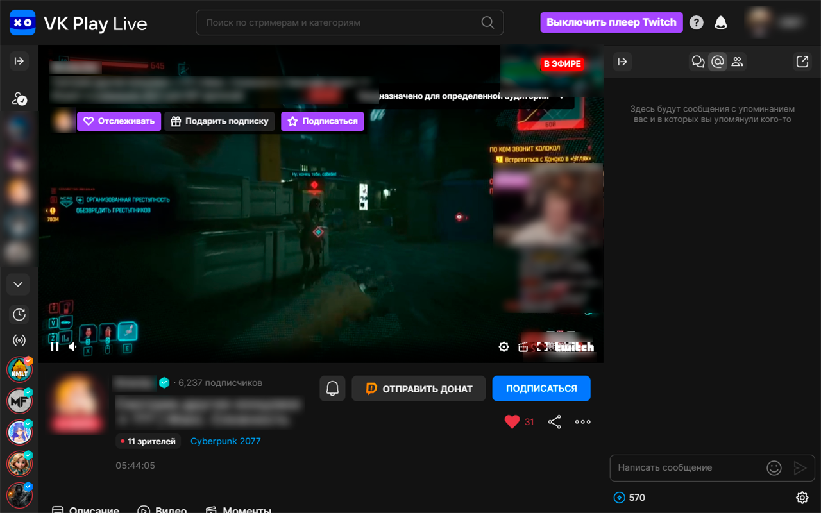
Task: Expand more channels with sidebar chevron
Action: 18,284
